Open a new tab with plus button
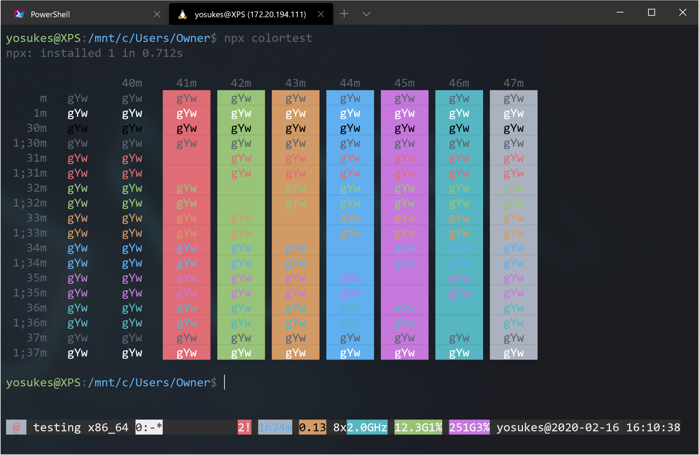This screenshot has width=699, height=455. pos(344,14)
